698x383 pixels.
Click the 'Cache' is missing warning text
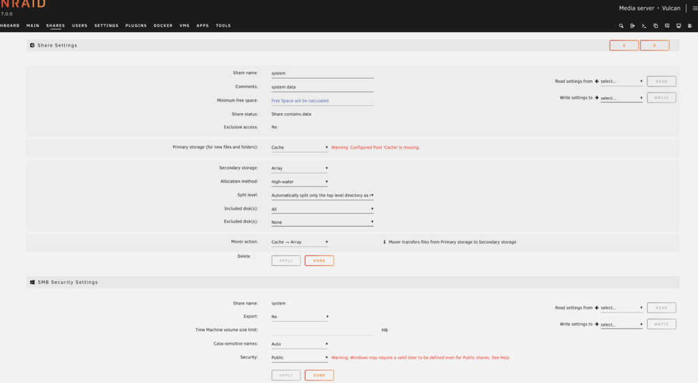[376, 147]
